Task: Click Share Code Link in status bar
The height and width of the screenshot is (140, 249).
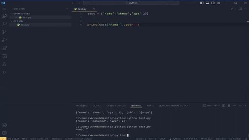Action: click(x=39, y=139)
